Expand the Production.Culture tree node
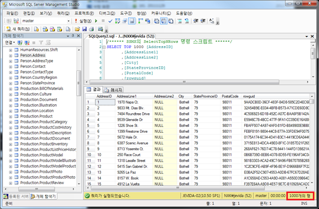Viewport: 319px width, 209px height. coord(11,95)
